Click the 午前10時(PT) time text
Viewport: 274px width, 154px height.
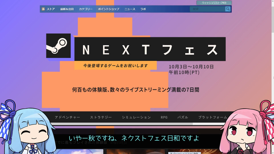tap(184, 72)
